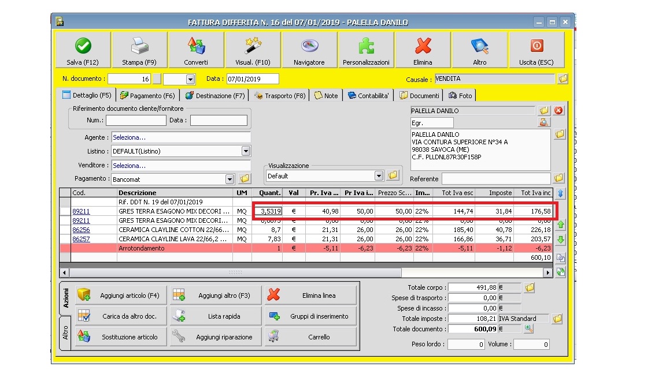Open the Note tab
The width and height of the screenshot is (666, 374).
tap(326, 96)
